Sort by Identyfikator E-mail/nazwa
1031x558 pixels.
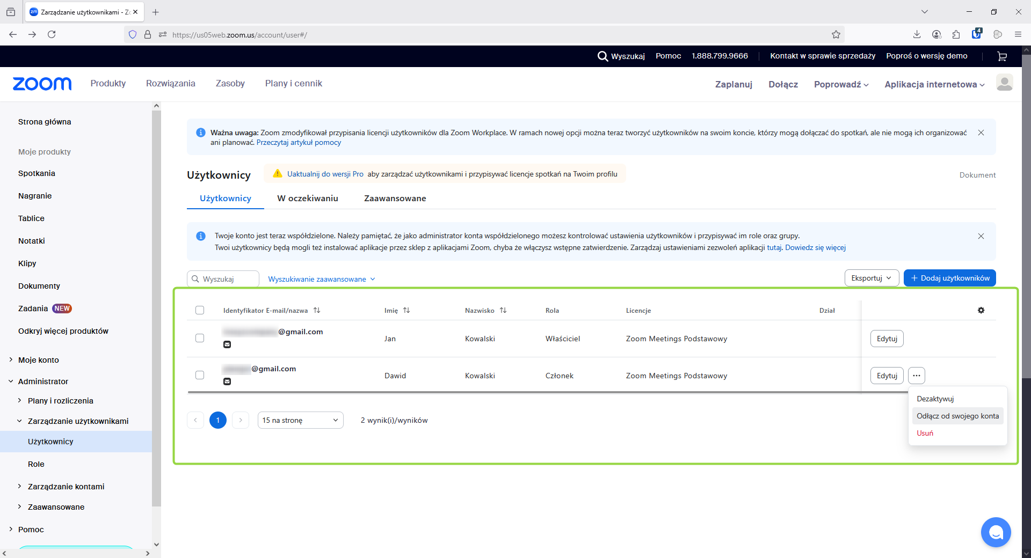317,310
